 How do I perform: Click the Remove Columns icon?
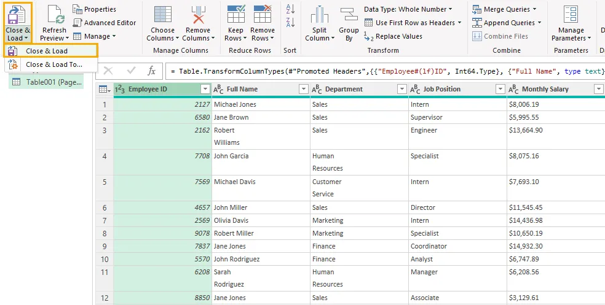click(198, 15)
